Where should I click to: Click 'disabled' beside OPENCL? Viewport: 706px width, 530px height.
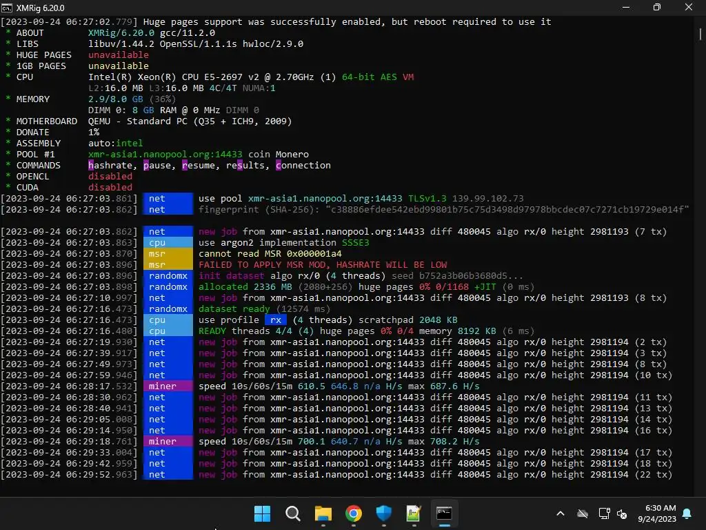(110, 176)
